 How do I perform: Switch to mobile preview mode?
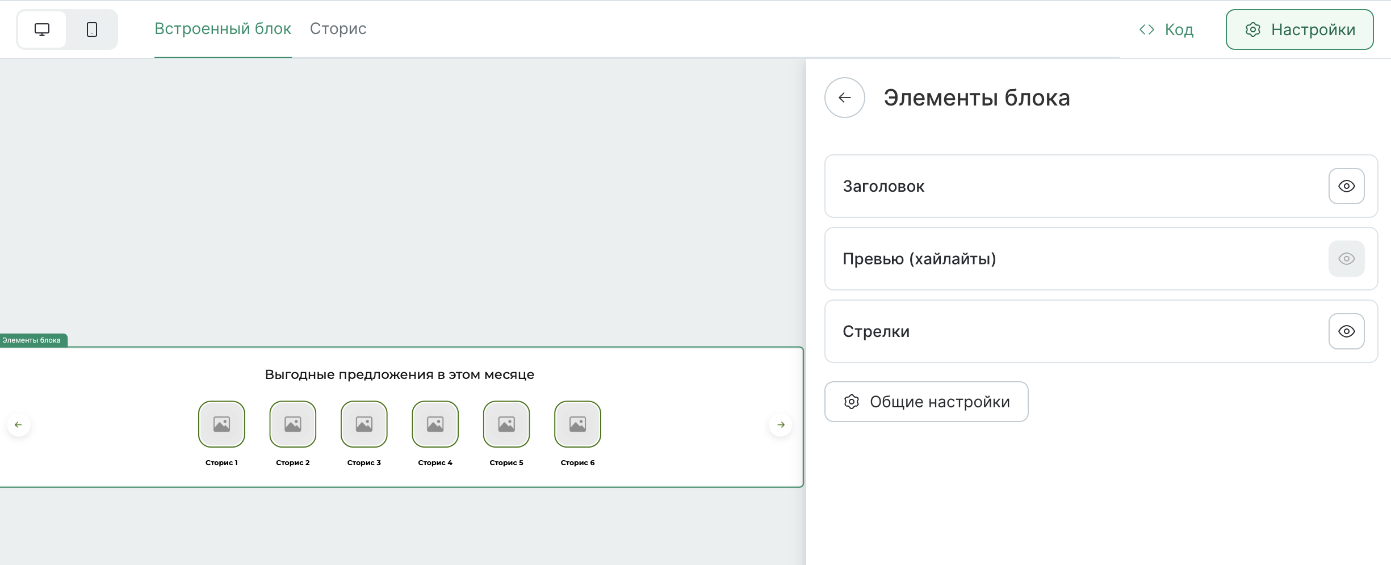[91, 29]
